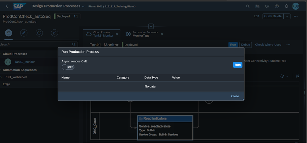
Task: Open the notifications bell icon
Action: click(x=286, y=6)
